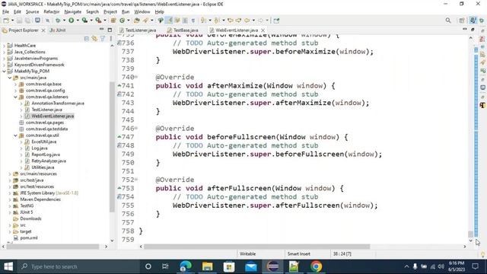This screenshot has height=274, width=487.
Task: Select AnnotationTransformer.java in tree
Action: (x=58, y=104)
